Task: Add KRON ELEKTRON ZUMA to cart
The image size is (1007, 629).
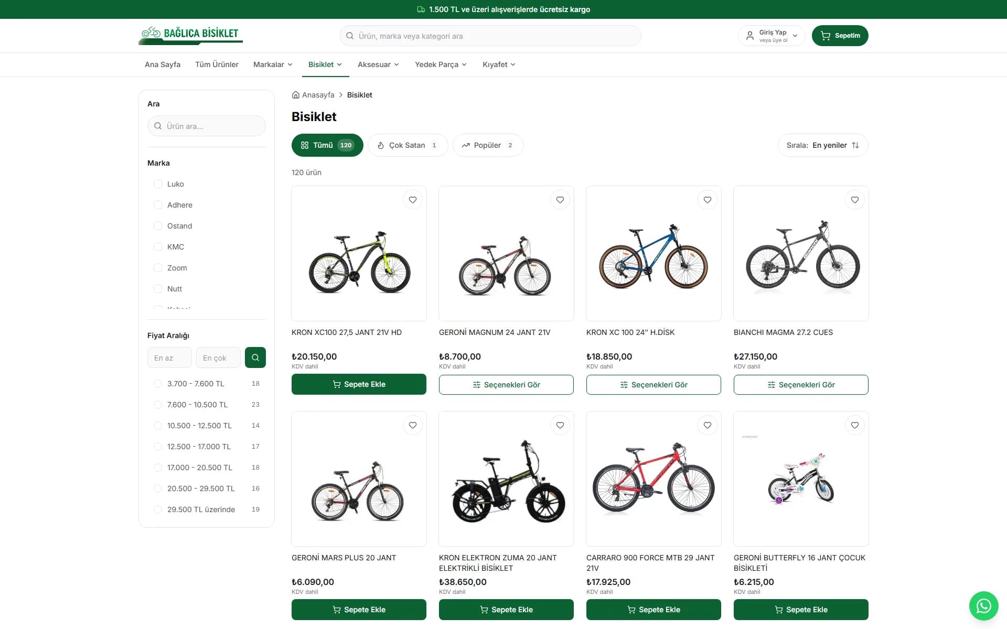Action: tap(506, 610)
